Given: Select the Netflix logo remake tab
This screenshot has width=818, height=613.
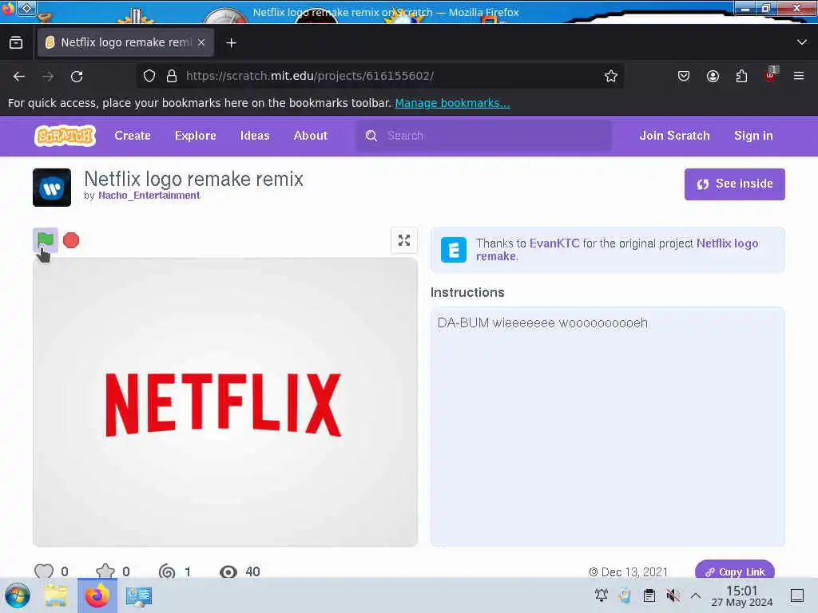Looking at the screenshot, I should click(x=125, y=42).
